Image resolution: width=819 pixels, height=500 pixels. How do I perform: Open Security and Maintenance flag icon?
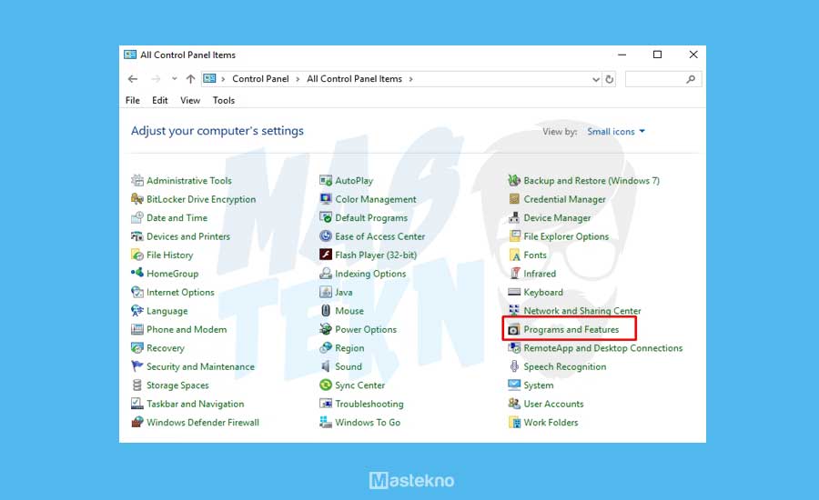pyautogui.click(x=137, y=366)
